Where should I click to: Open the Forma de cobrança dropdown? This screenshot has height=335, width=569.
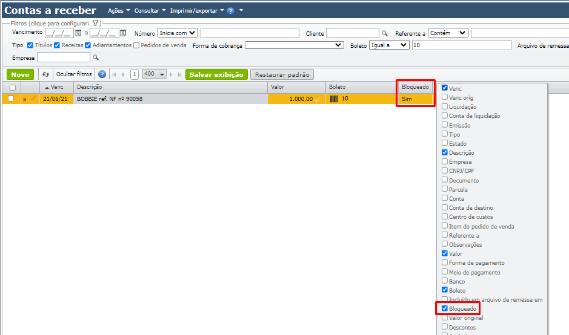tap(294, 45)
